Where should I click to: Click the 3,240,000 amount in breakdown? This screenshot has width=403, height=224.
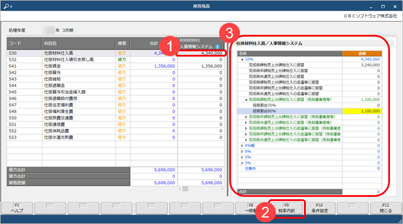(x=370, y=65)
